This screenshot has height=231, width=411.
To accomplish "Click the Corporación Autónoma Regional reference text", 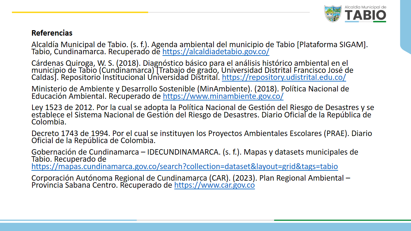I will click(x=191, y=178).
